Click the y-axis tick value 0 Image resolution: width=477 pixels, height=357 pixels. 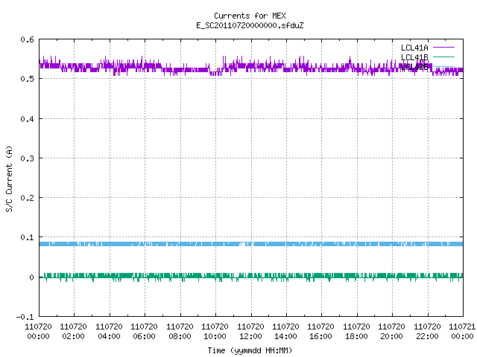click(x=31, y=277)
